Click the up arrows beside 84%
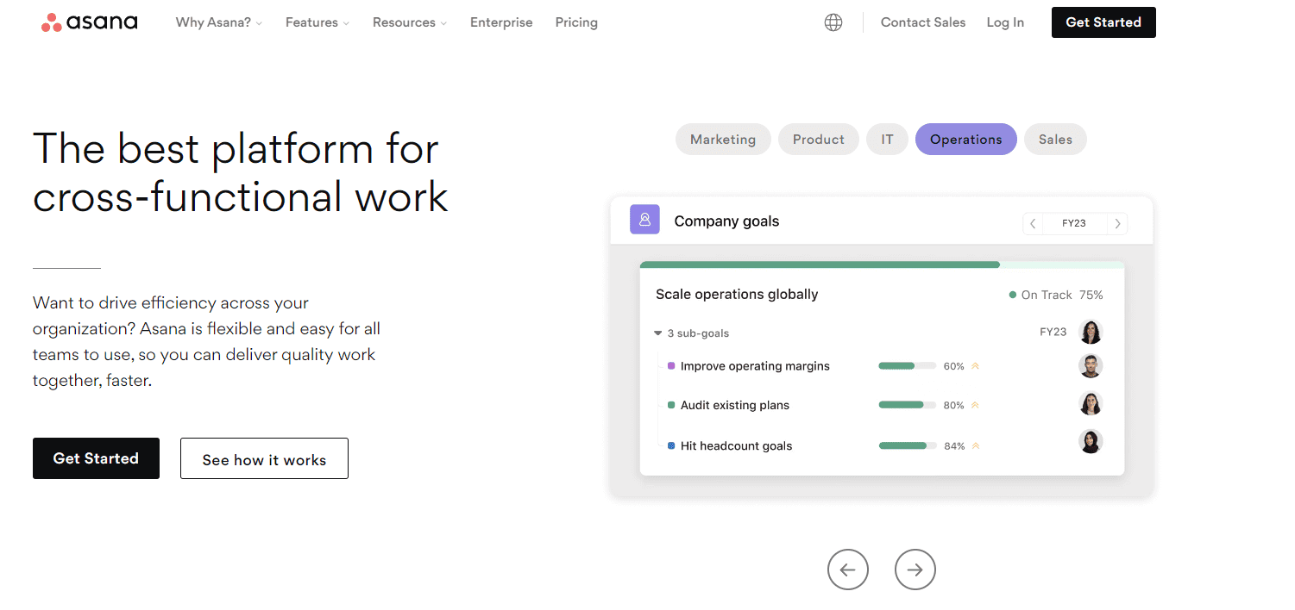Image resolution: width=1295 pixels, height=610 pixels. [976, 446]
